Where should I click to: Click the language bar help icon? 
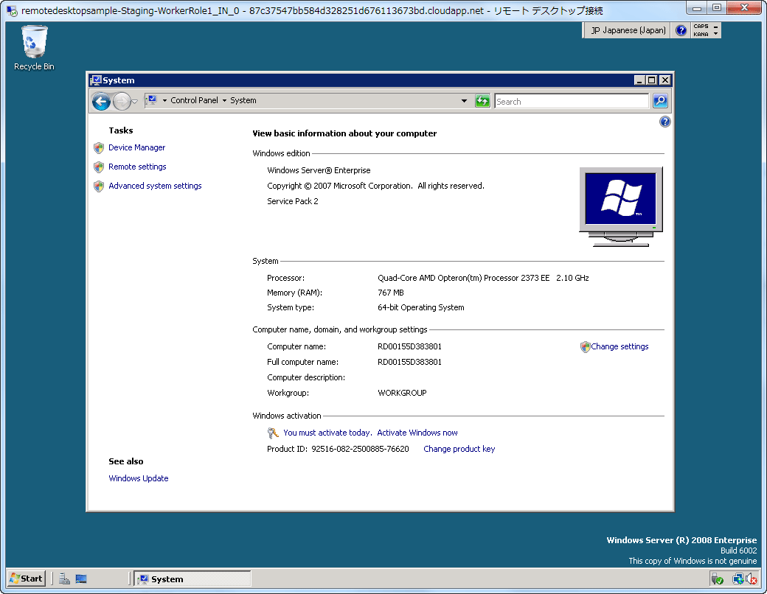point(681,30)
